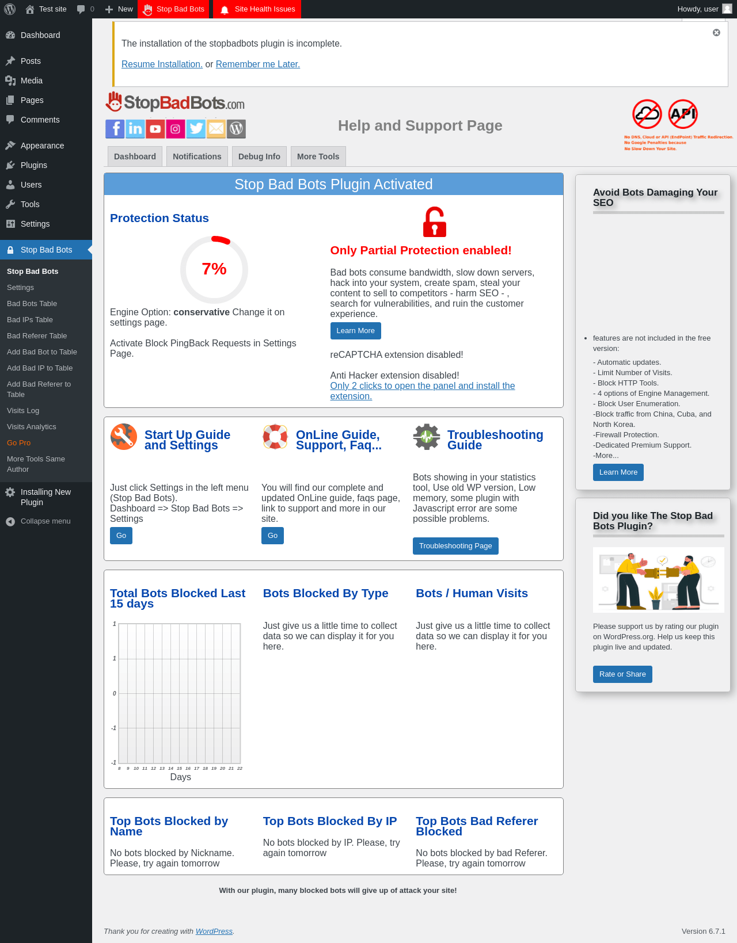The height and width of the screenshot is (943, 737).
Task: Open Media in the left menu
Action: [46, 81]
